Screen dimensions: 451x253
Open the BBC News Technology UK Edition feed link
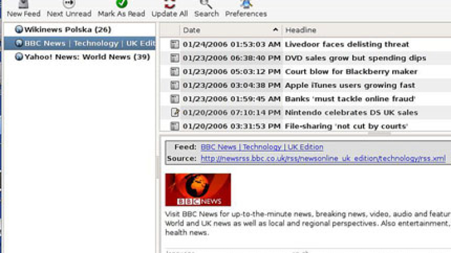click(262, 147)
